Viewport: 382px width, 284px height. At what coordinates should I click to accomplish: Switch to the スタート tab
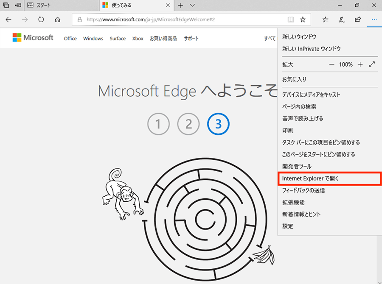[x=62, y=6]
